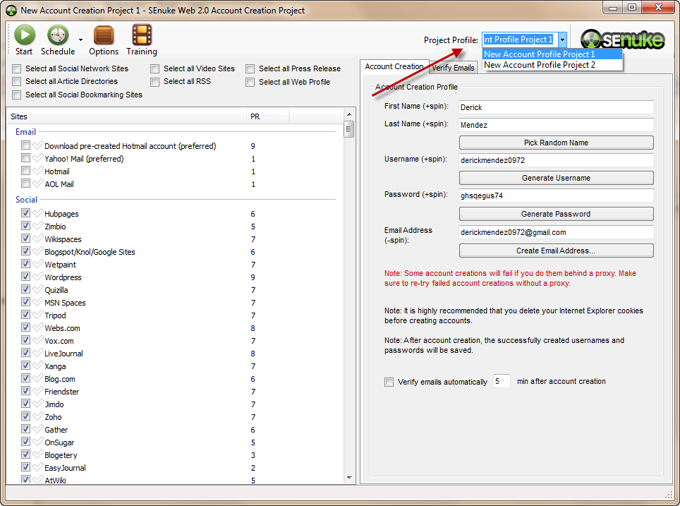Click the Generate Password button

pyautogui.click(x=556, y=214)
